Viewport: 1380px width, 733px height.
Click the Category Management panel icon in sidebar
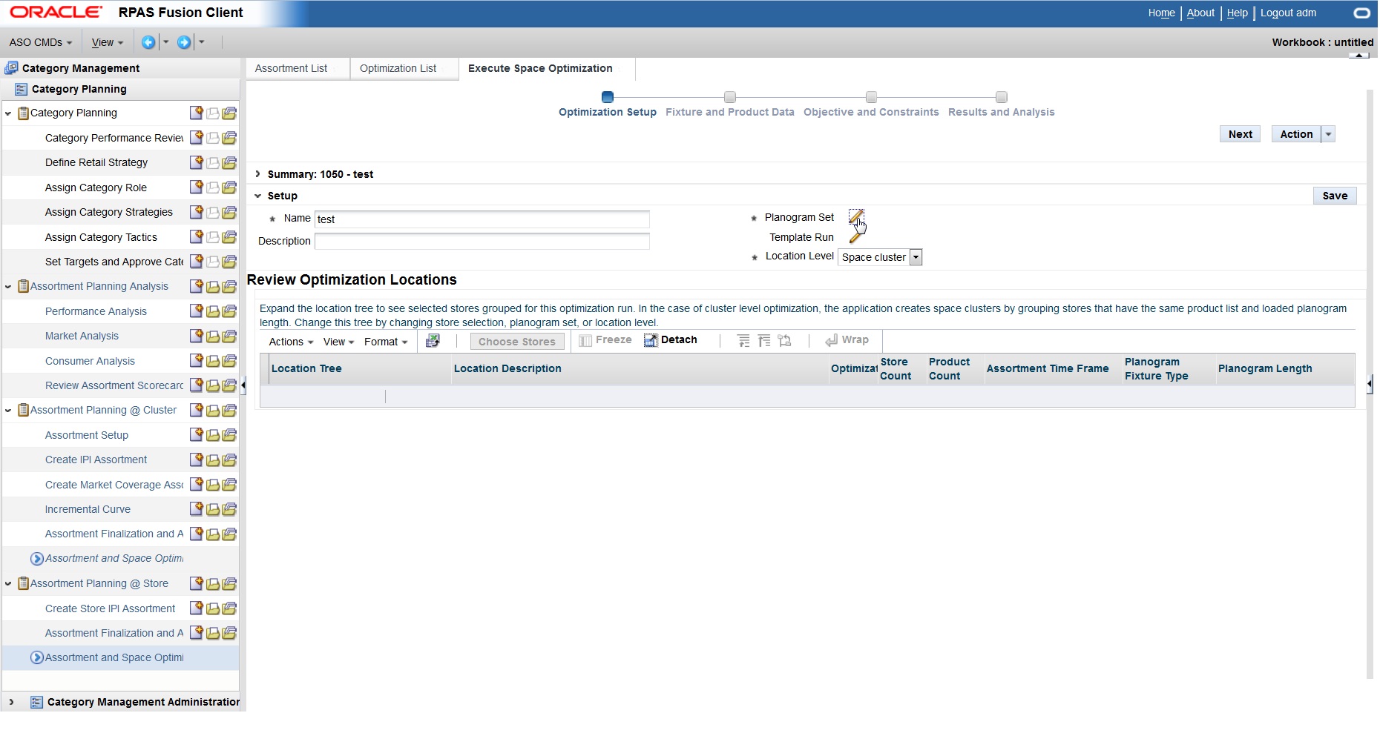(13, 67)
